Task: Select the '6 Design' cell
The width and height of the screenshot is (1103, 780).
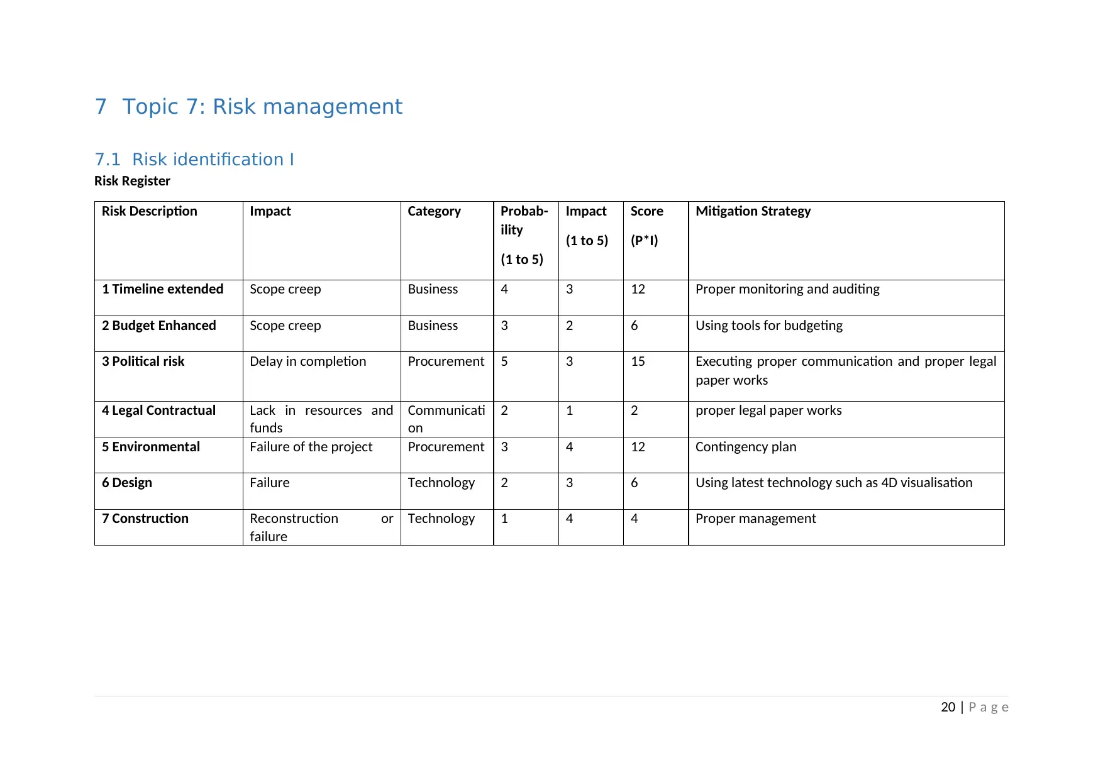Action: (x=169, y=491)
